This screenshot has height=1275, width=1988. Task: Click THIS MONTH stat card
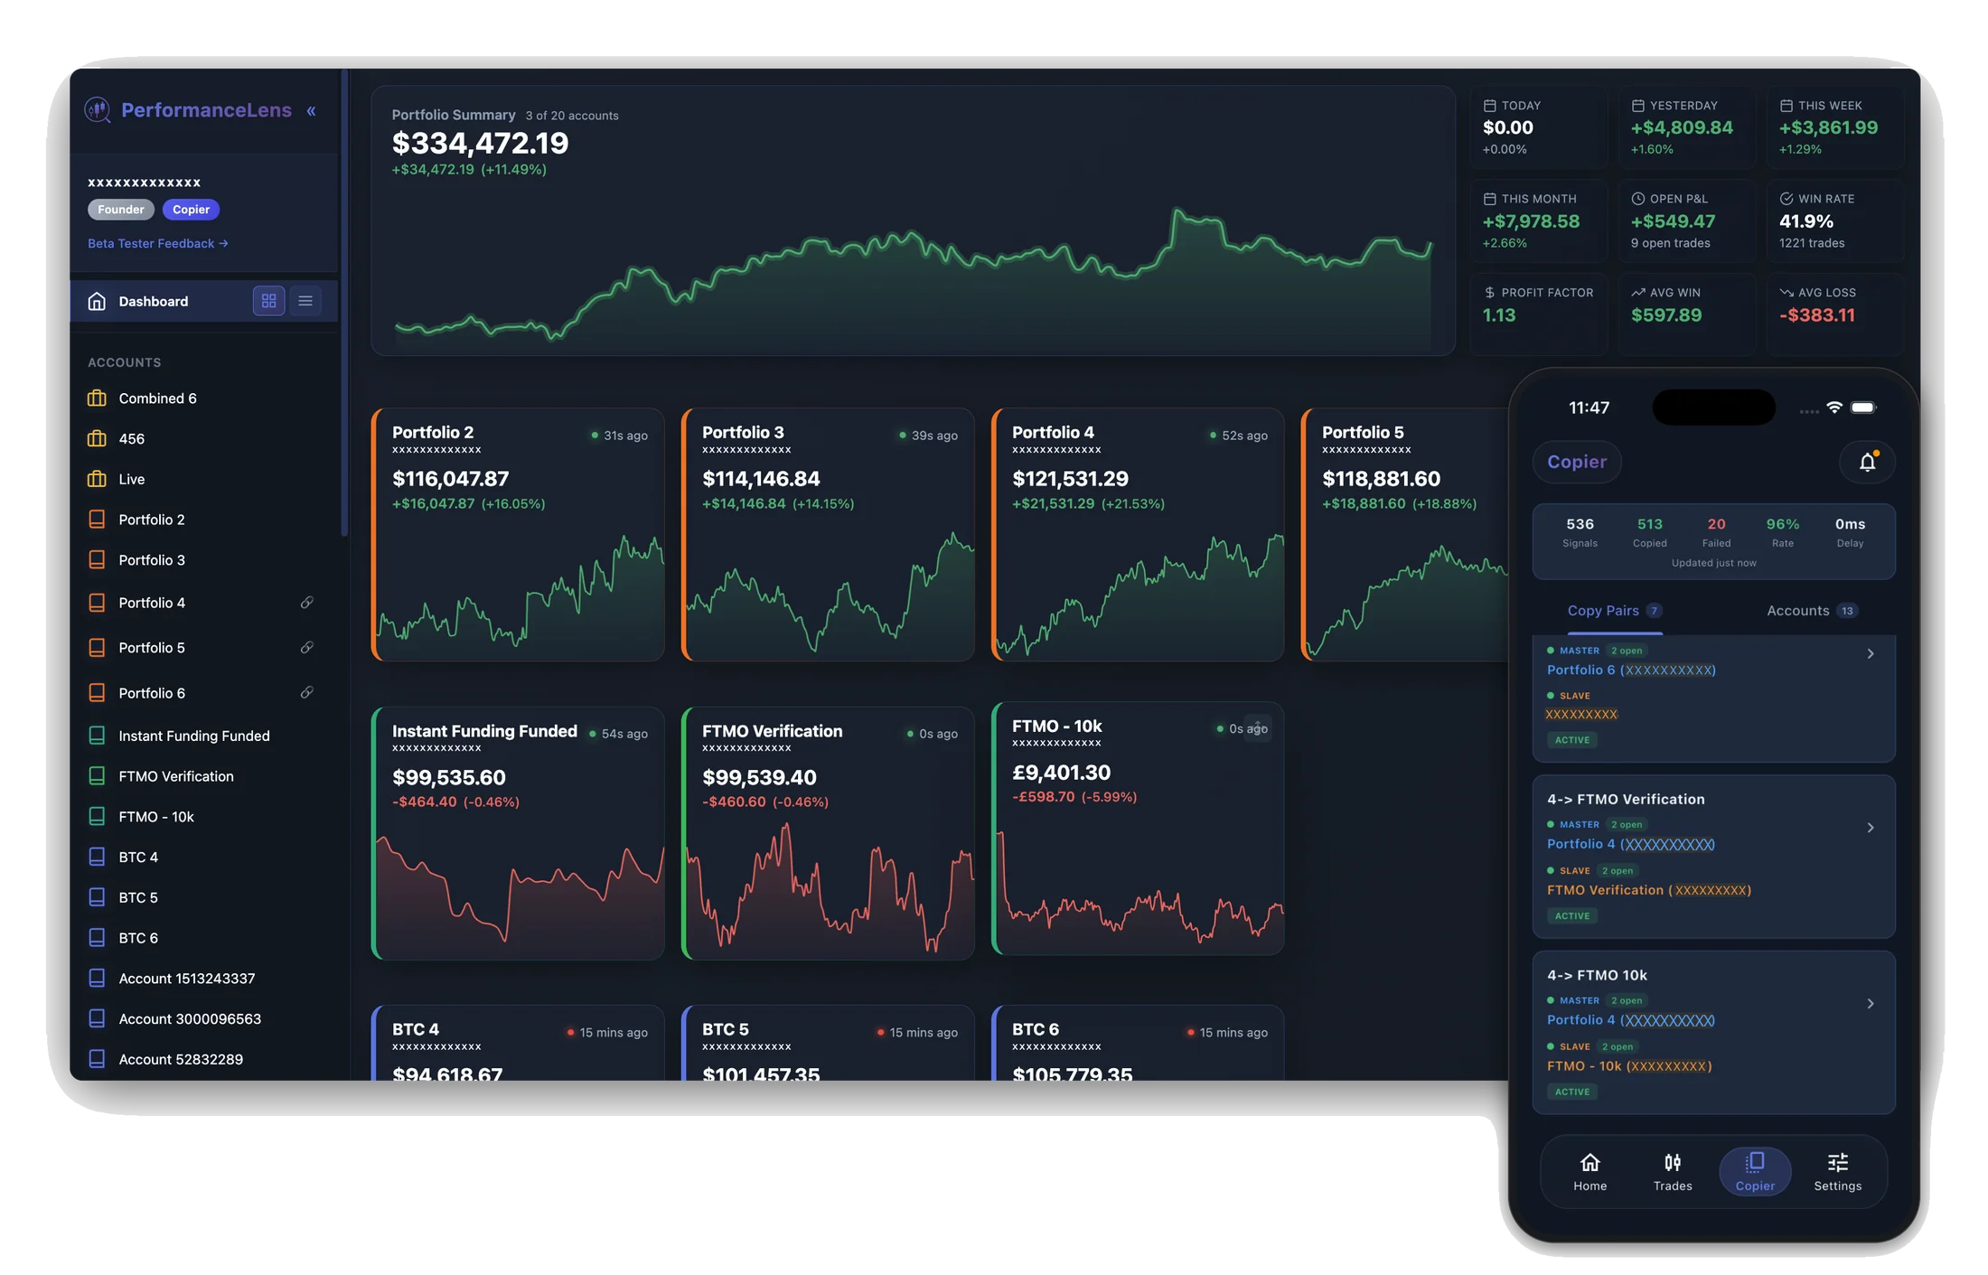pyautogui.click(x=1538, y=221)
